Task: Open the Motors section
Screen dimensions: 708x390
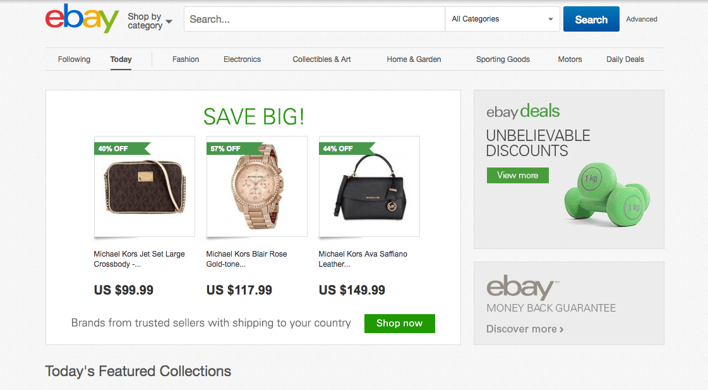Action: point(569,59)
